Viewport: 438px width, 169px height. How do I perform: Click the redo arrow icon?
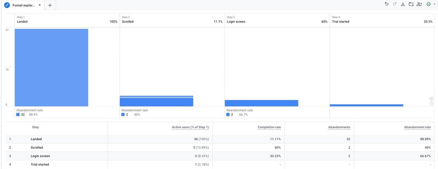pos(395,4)
